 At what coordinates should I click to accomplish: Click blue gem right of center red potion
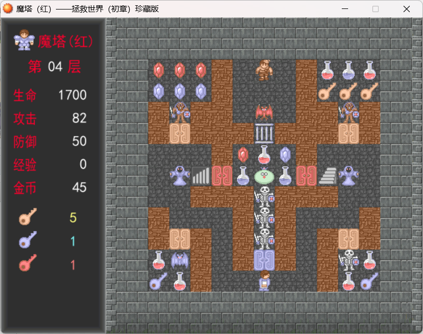pos(285,155)
